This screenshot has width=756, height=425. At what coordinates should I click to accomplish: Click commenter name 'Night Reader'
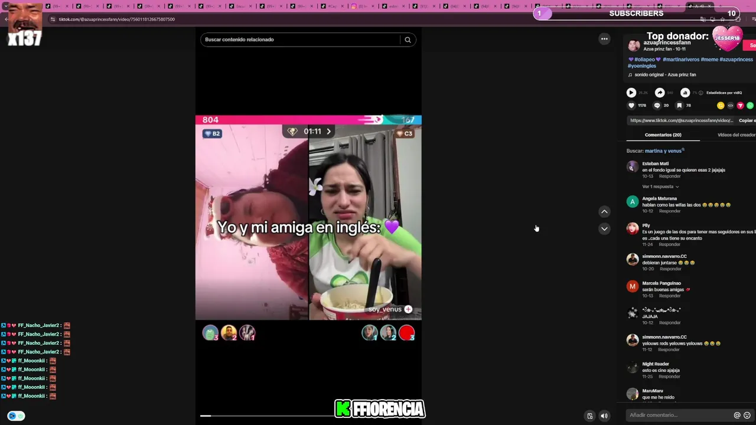(656, 364)
